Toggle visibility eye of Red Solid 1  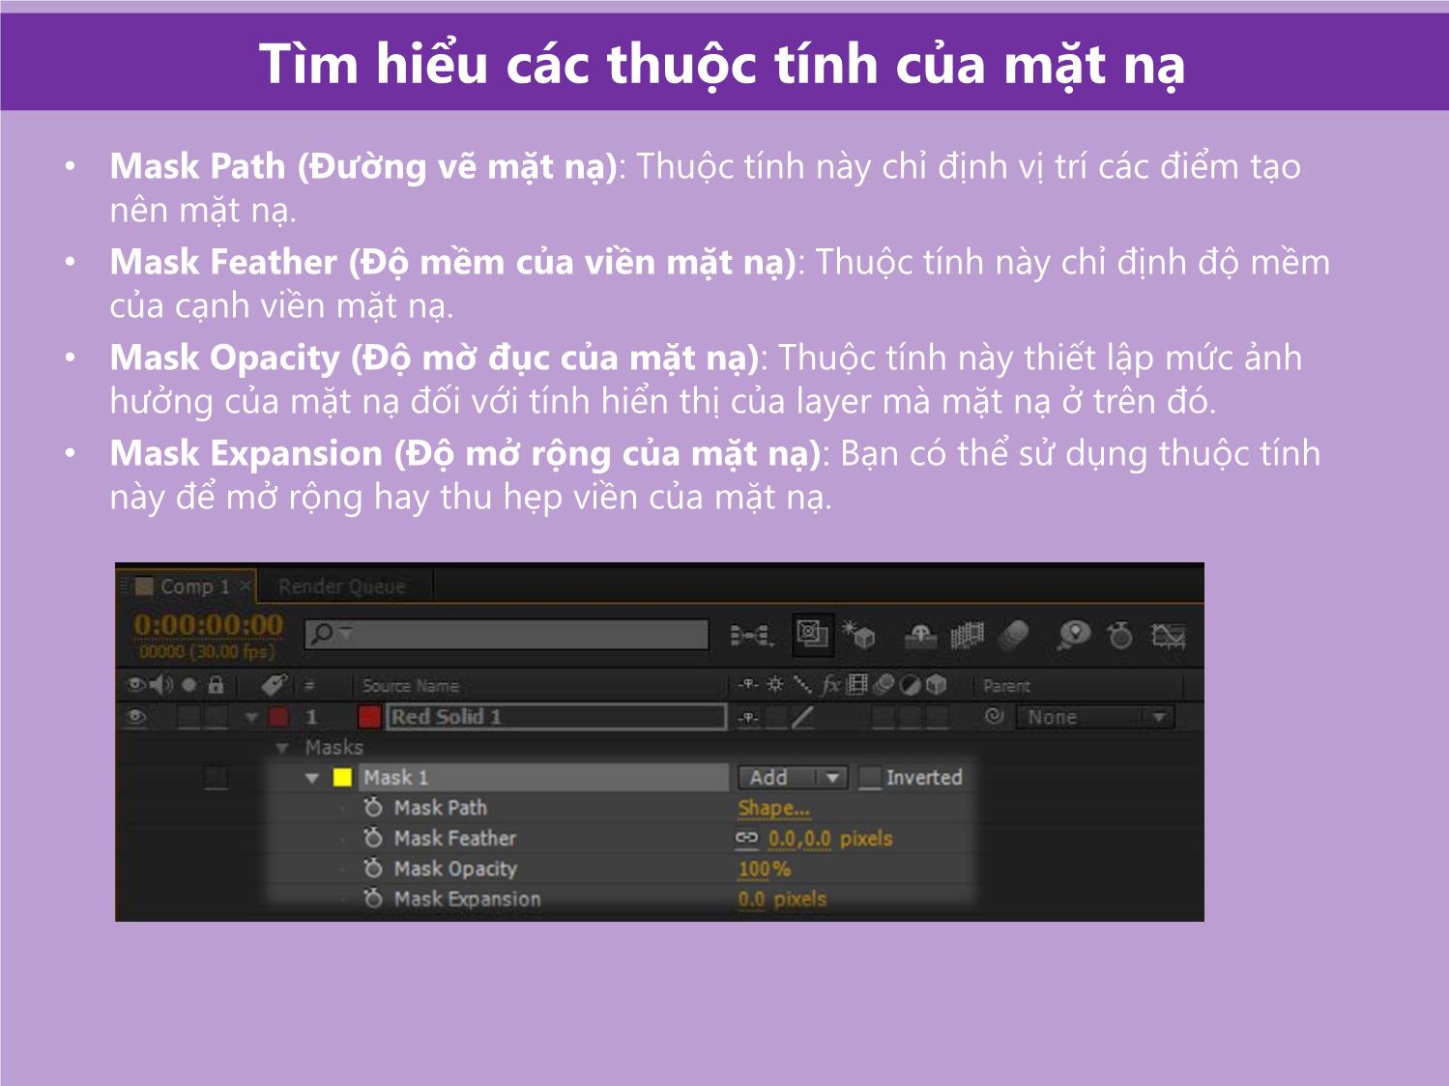click(137, 717)
